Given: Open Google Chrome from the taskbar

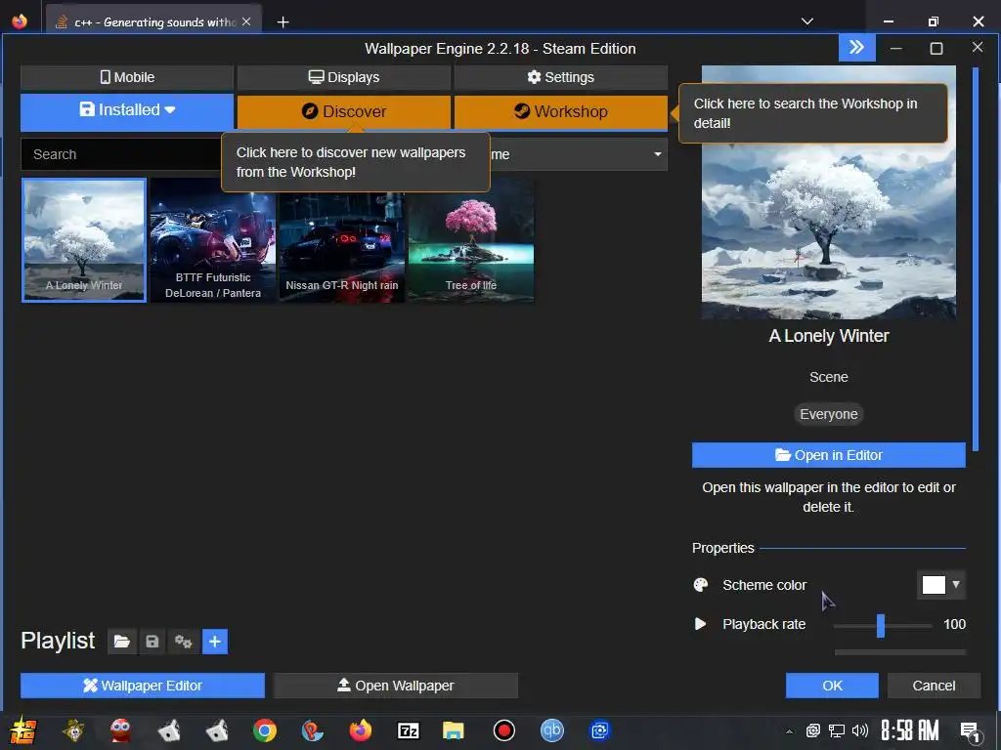Looking at the screenshot, I should point(264,730).
